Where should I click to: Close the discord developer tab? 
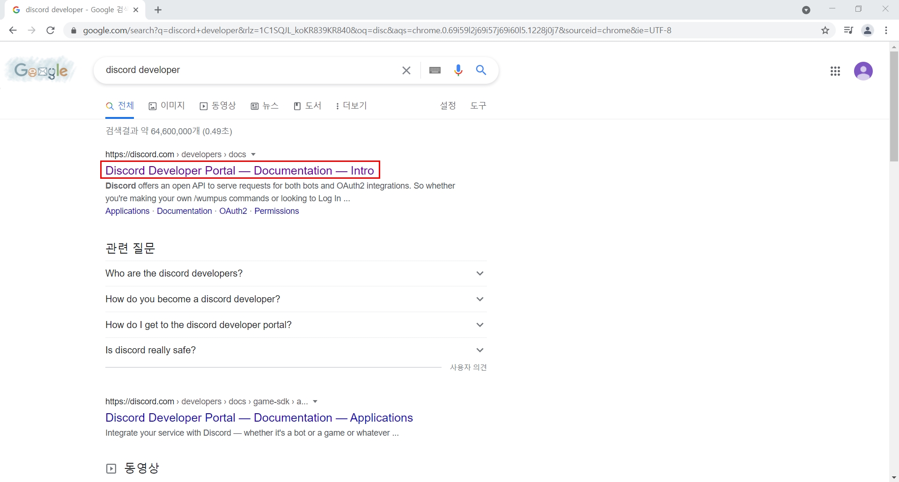[x=136, y=10]
